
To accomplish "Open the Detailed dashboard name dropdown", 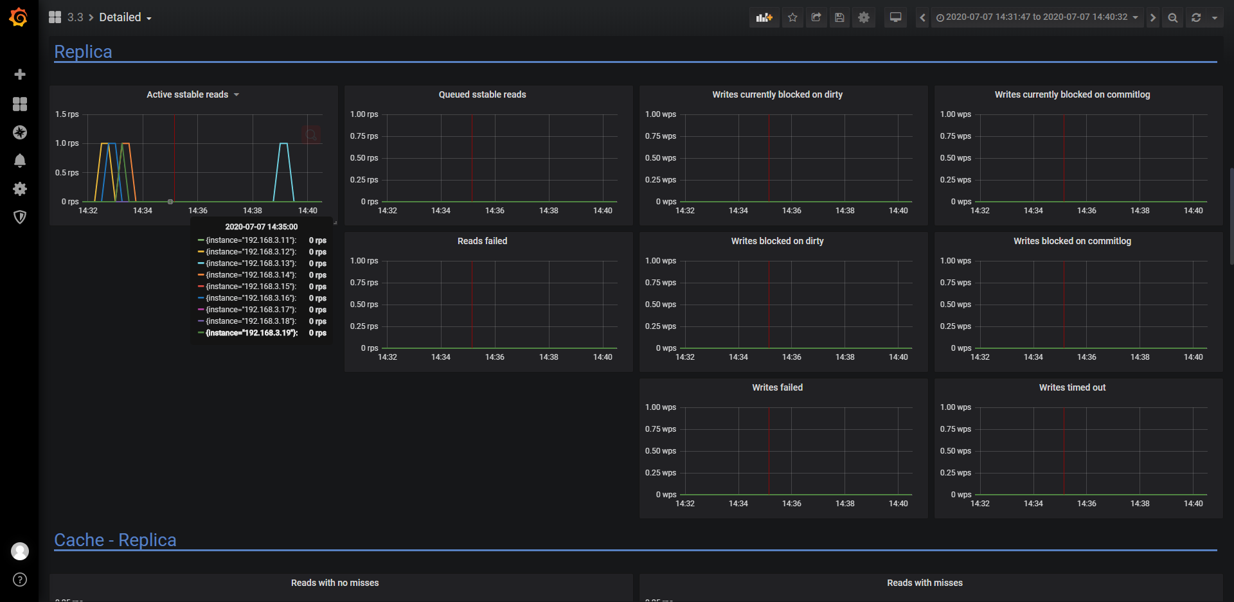I will [125, 17].
